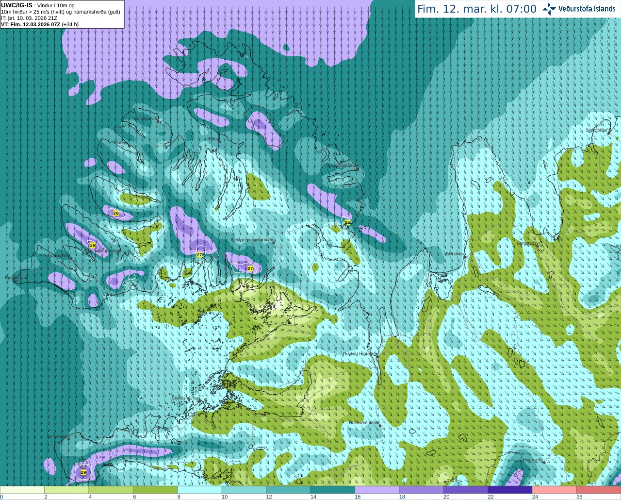
Task: Select the 'Fim. 12. mar. kl. 07:00' timestamp
Action: click(477, 9)
